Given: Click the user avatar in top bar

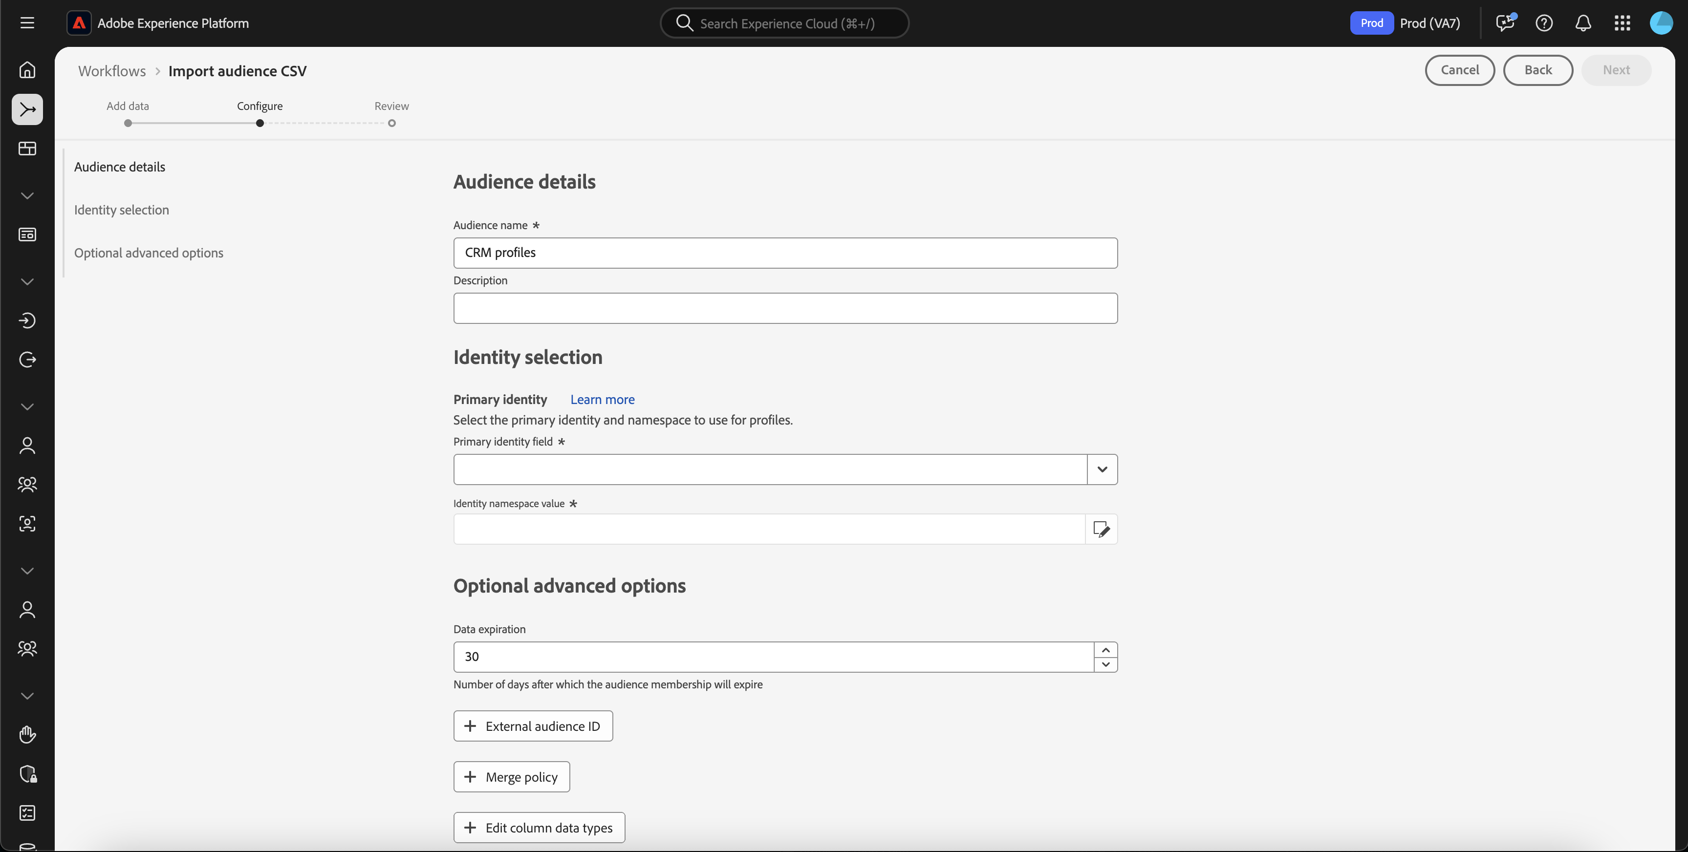Looking at the screenshot, I should pos(1661,23).
